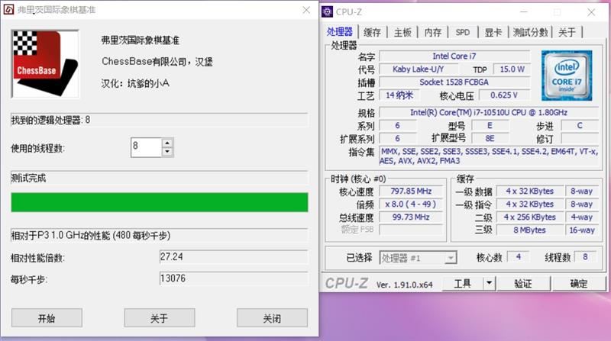
Task: Click the core speed value 797.85 MHz
Action: (411, 191)
